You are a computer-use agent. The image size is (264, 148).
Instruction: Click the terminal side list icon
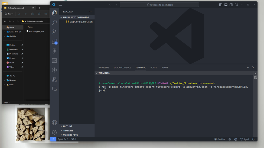[x=256, y=77]
